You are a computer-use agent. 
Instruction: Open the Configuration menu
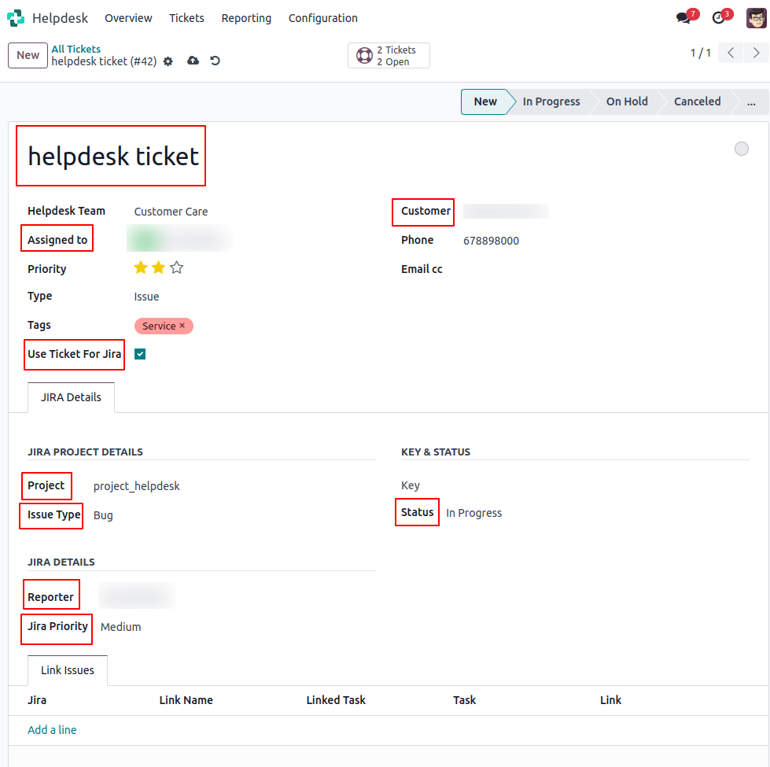click(322, 18)
